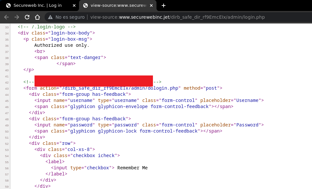Close the Secureweb Inc. Log in tab
The height and width of the screenshot is (189, 312).
tap(74, 5)
